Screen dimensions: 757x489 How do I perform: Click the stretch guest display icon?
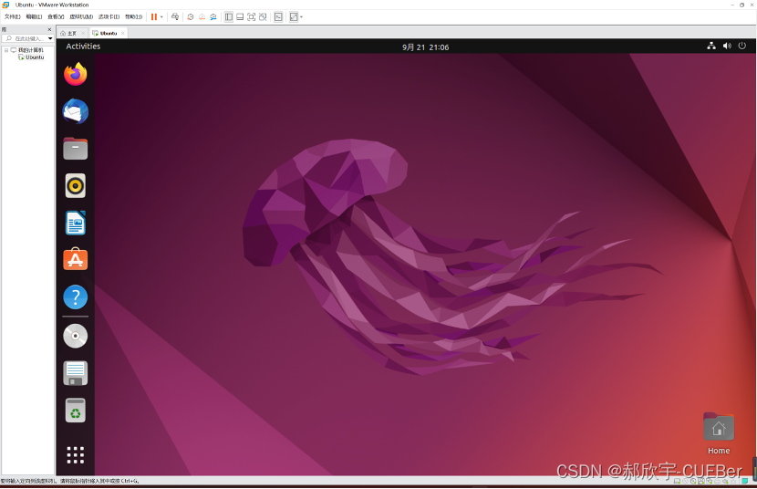(x=294, y=17)
